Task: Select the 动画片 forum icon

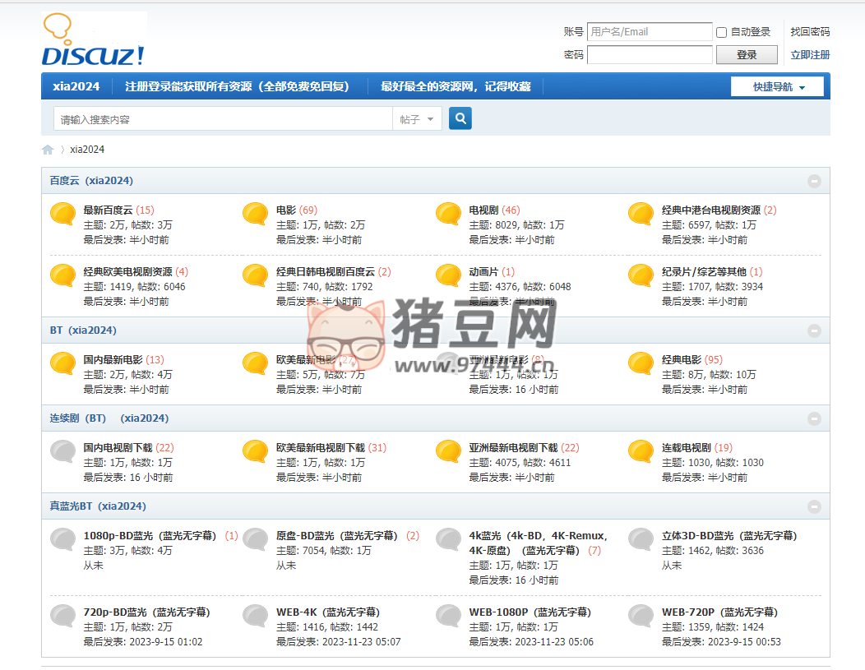Action: tap(447, 275)
